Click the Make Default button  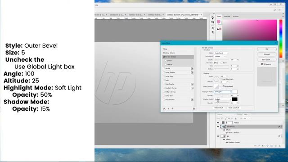(x=219, y=108)
